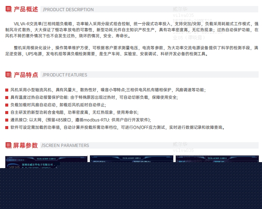Click the 屏幕参数 section header icon
The image size is (262, 209).
[8, 145]
